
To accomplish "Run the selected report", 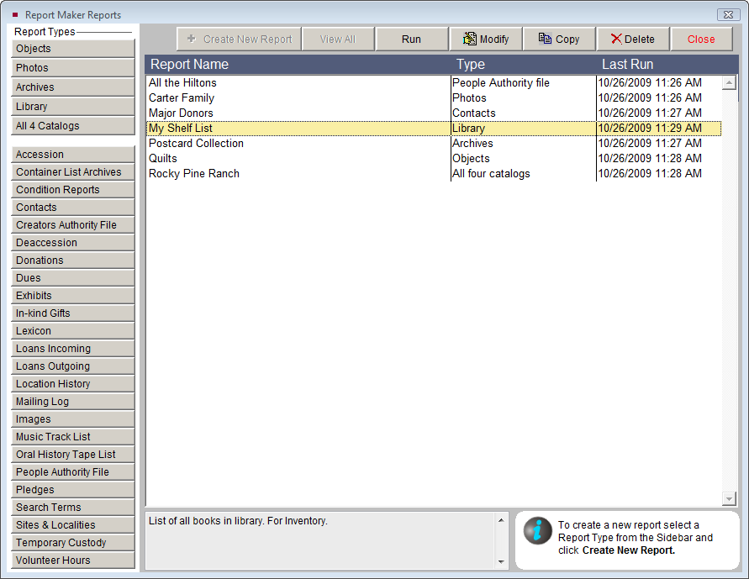I will 411,39.
